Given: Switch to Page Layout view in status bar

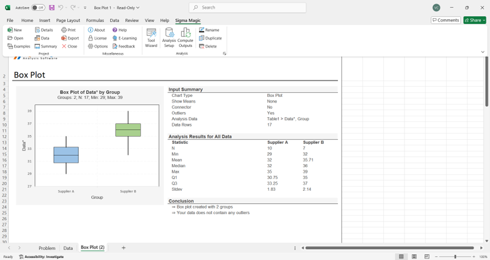Looking at the screenshot, I should coord(414,256).
